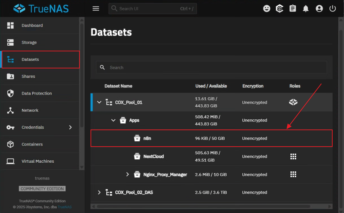Click the Dashboard sidebar icon
This screenshot has width=344, height=213.
(x=10, y=25)
